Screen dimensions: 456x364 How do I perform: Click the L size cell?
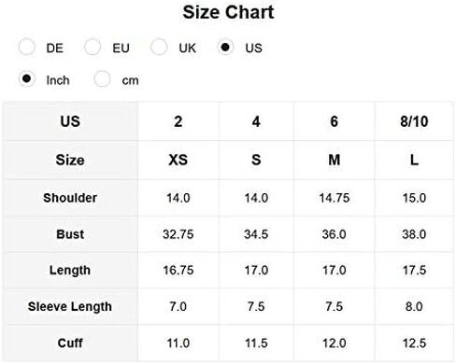click(414, 160)
